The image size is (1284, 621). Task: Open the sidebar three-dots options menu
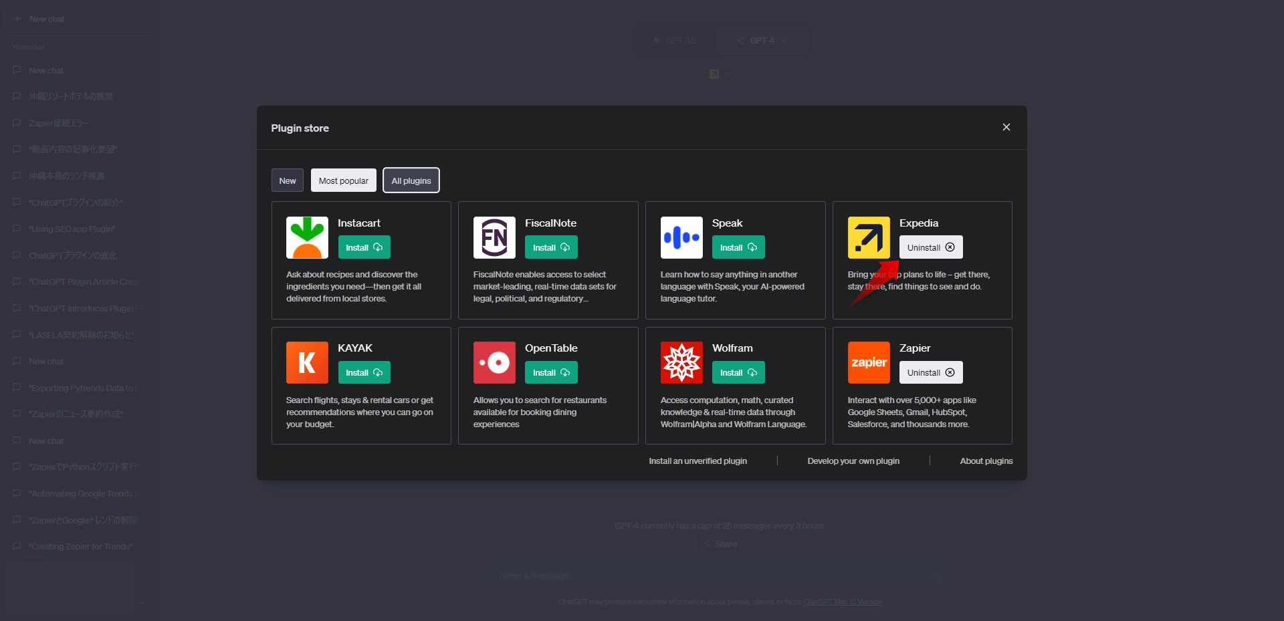click(140, 602)
